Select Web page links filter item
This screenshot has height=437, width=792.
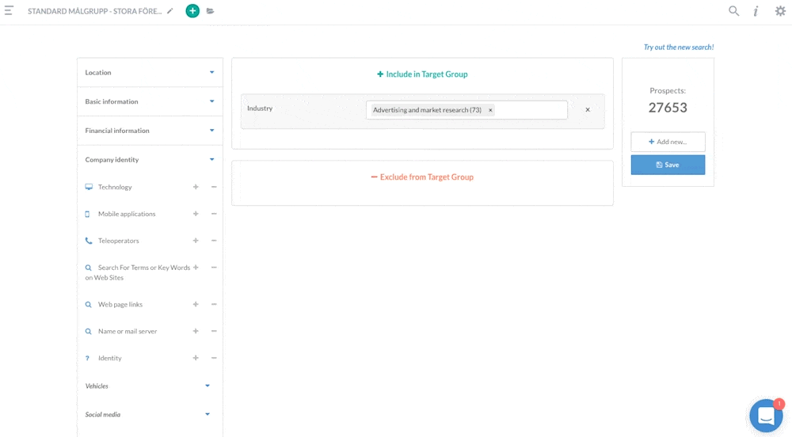pos(120,305)
